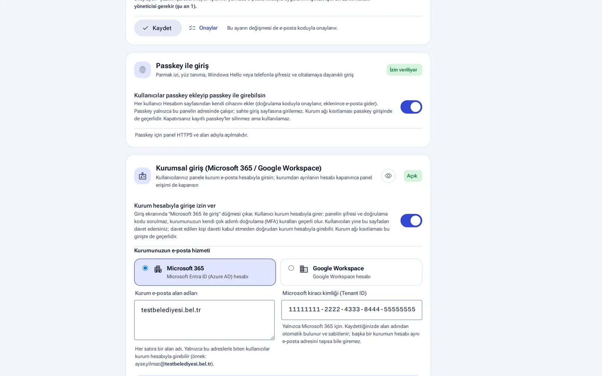Click the Tenant ID input field
This screenshot has height=376, width=602.
(x=352, y=310)
